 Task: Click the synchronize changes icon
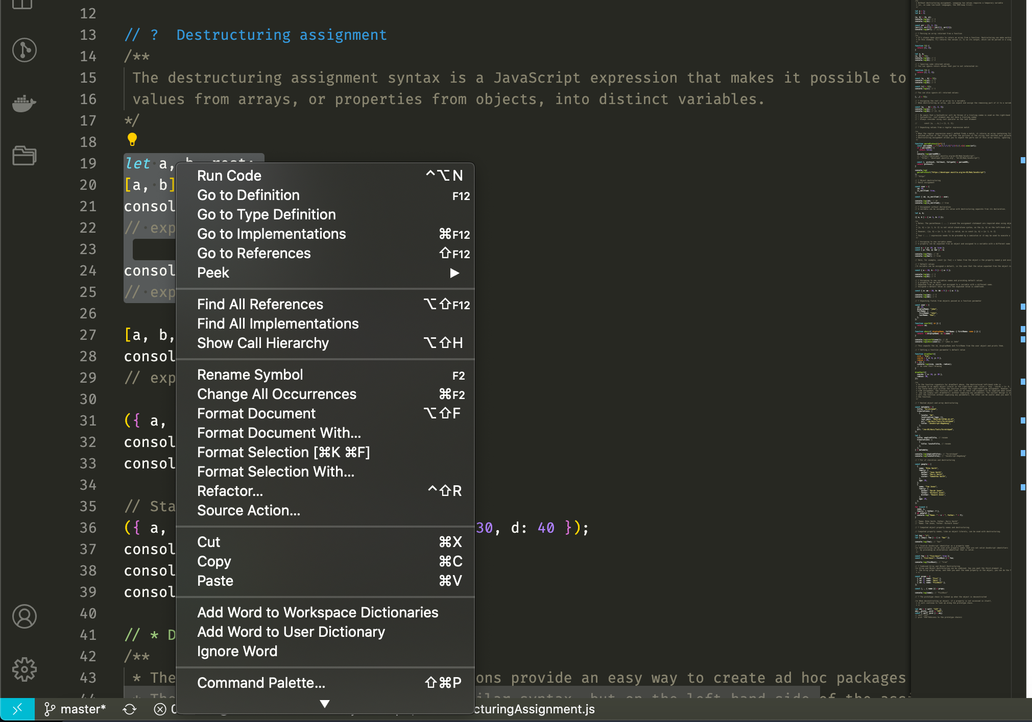tap(130, 709)
